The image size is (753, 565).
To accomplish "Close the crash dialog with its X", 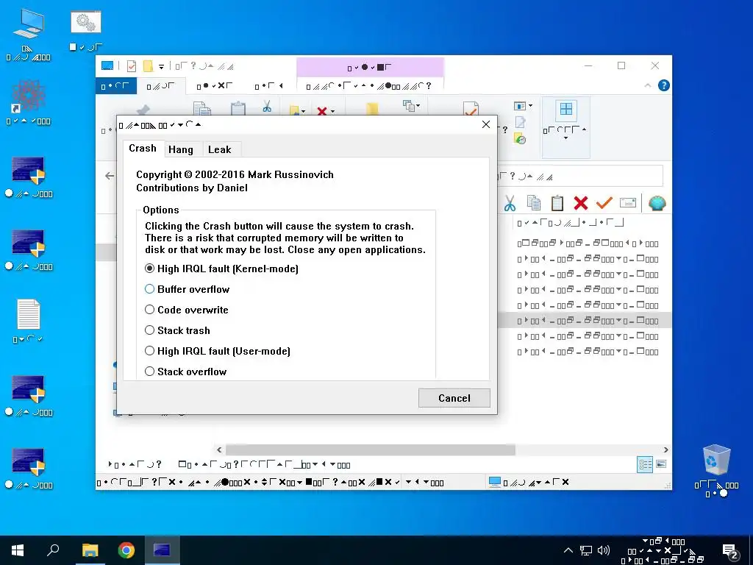I will click(x=486, y=124).
